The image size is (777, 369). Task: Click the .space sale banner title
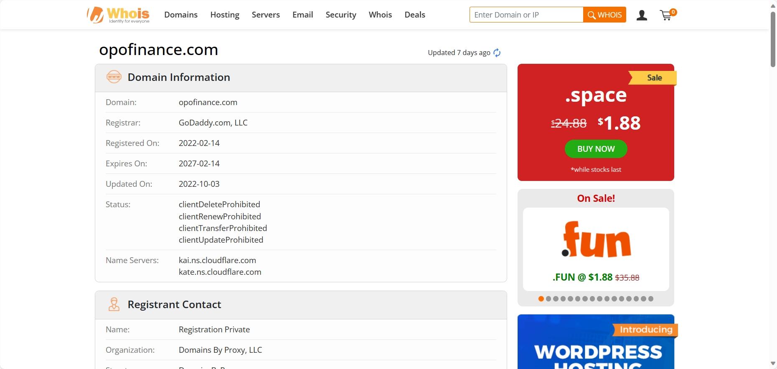596,95
